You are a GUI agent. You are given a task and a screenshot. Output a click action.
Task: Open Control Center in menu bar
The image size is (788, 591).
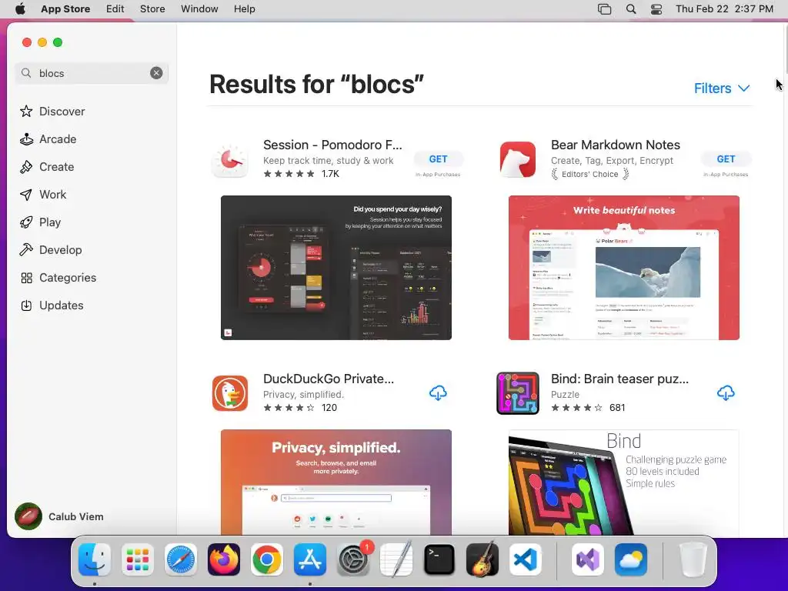tap(656, 9)
